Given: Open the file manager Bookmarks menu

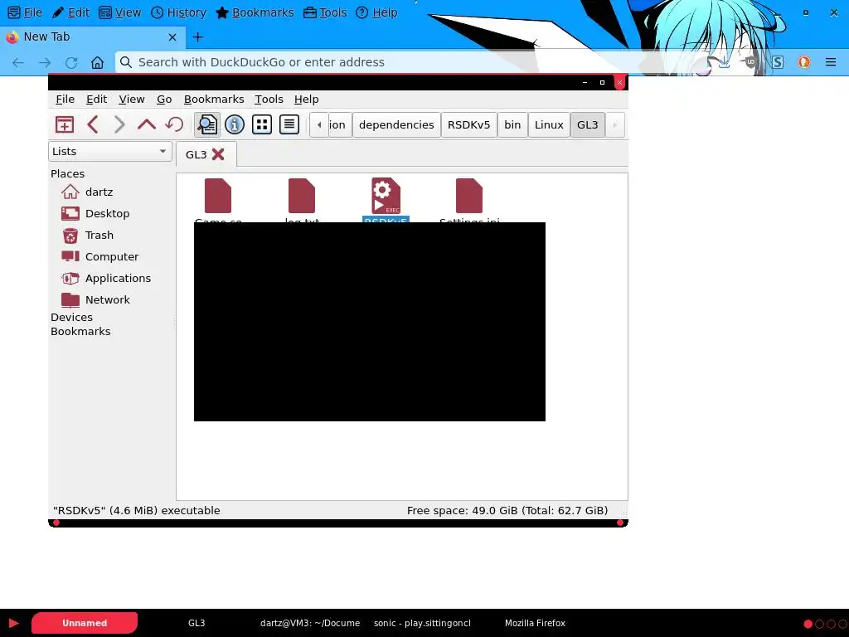Looking at the screenshot, I should [214, 100].
